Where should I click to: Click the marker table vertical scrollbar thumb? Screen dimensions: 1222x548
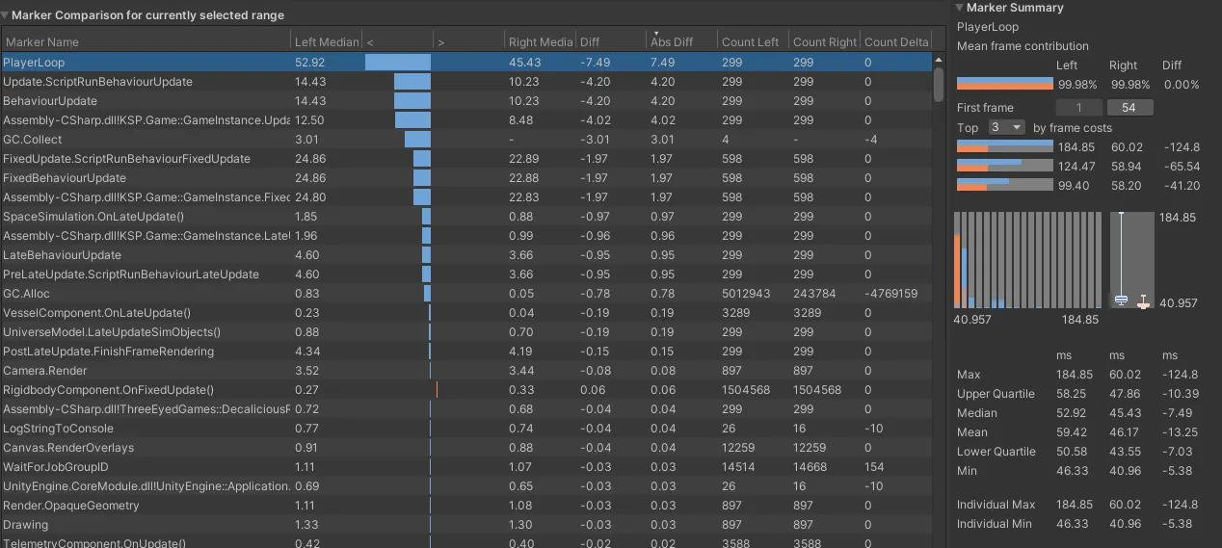939,84
